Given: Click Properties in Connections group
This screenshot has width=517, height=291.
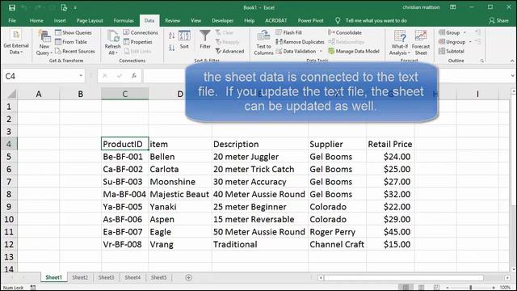Looking at the screenshot, I should [138, 42].
